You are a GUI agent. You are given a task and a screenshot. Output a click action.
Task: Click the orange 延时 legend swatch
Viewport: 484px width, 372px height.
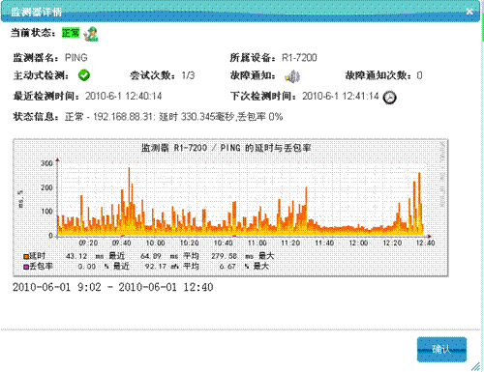pos(26,257)
